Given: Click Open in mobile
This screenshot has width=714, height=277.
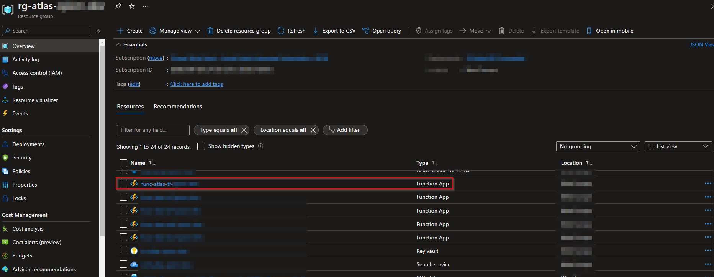Looking at the screenshot, I should 610,31.
